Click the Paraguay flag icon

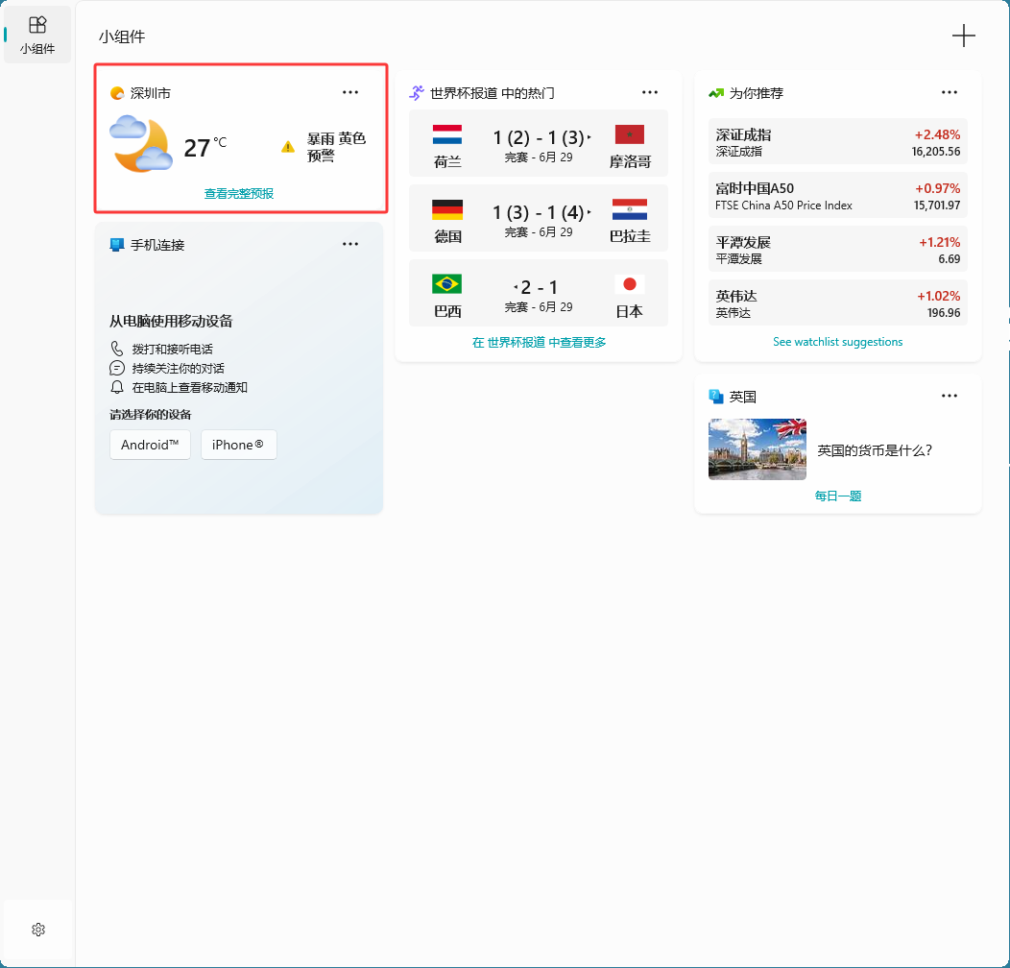(x=629, y=209)
